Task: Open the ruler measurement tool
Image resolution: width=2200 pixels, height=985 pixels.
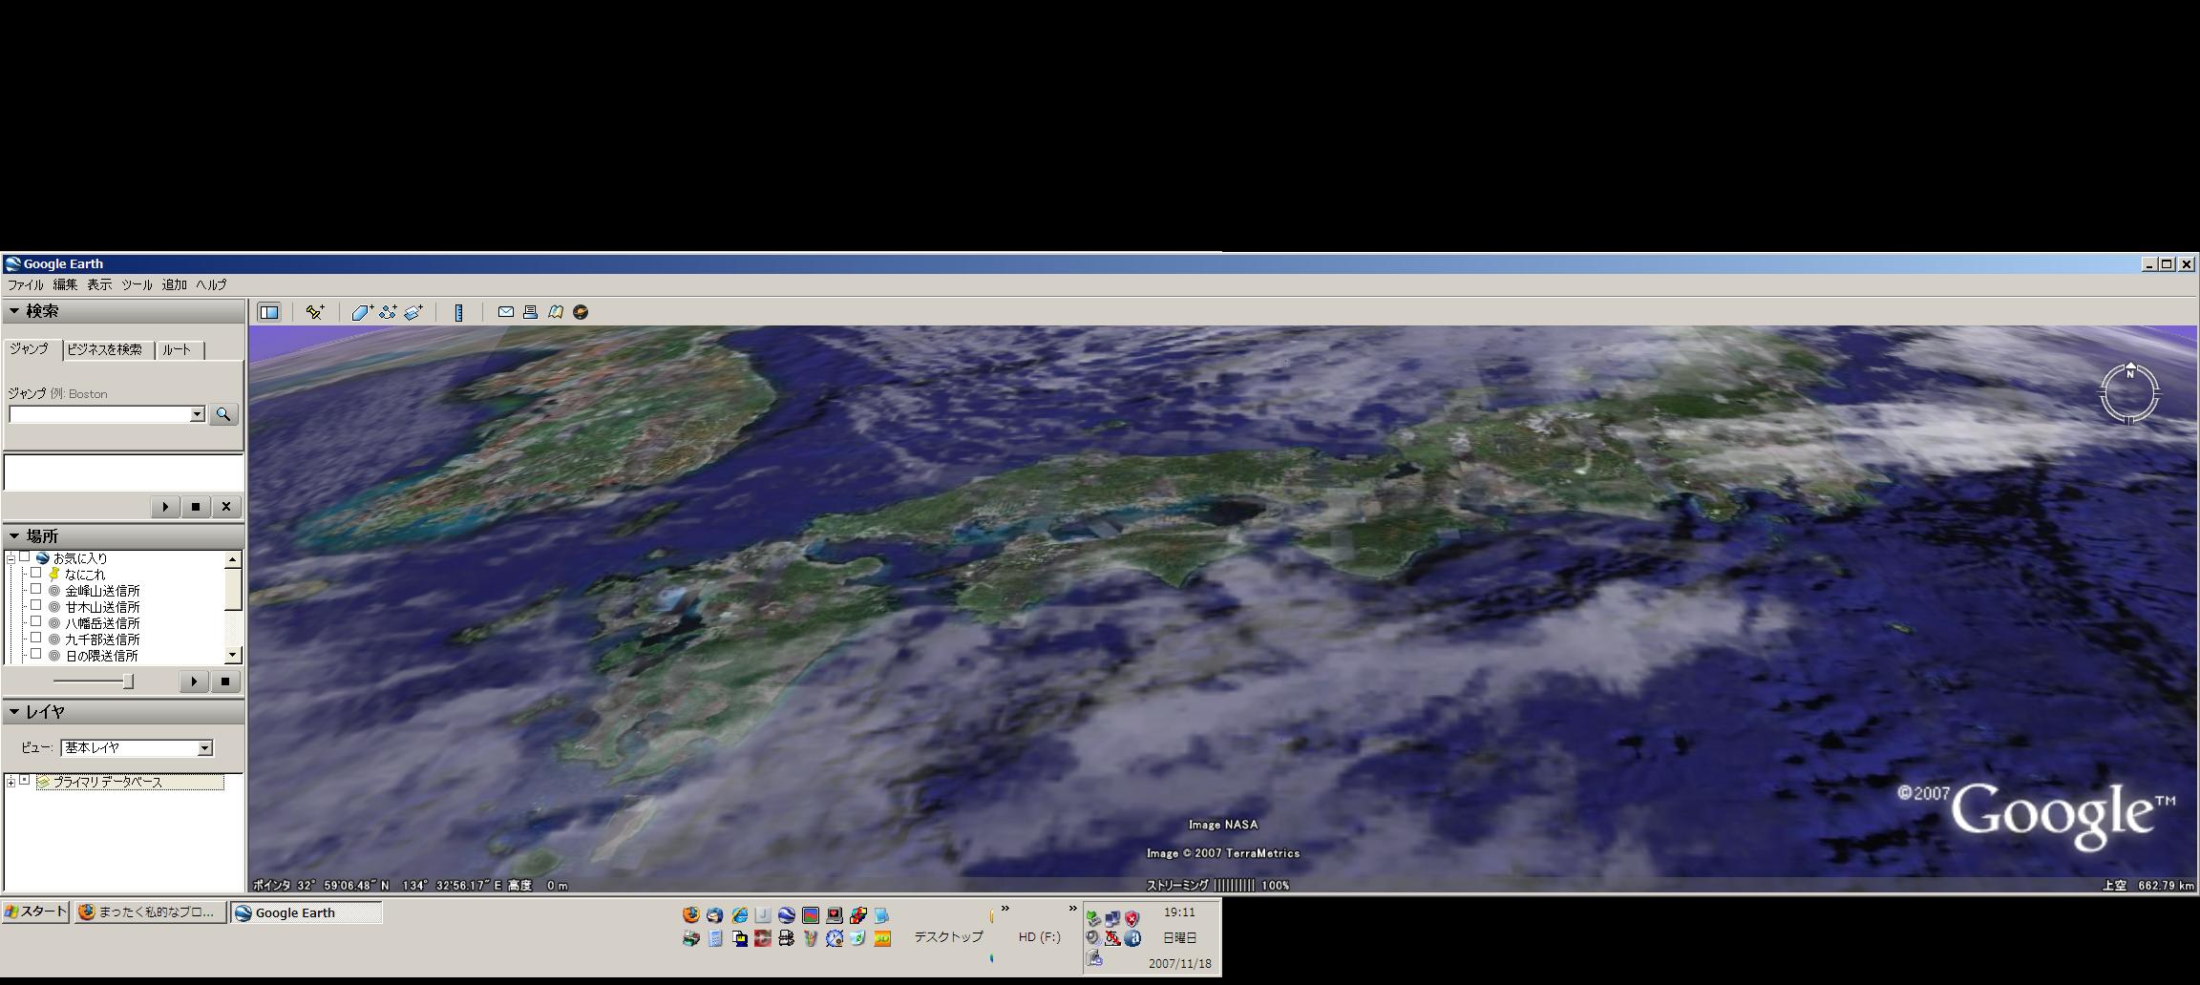Action: point(459,312)
